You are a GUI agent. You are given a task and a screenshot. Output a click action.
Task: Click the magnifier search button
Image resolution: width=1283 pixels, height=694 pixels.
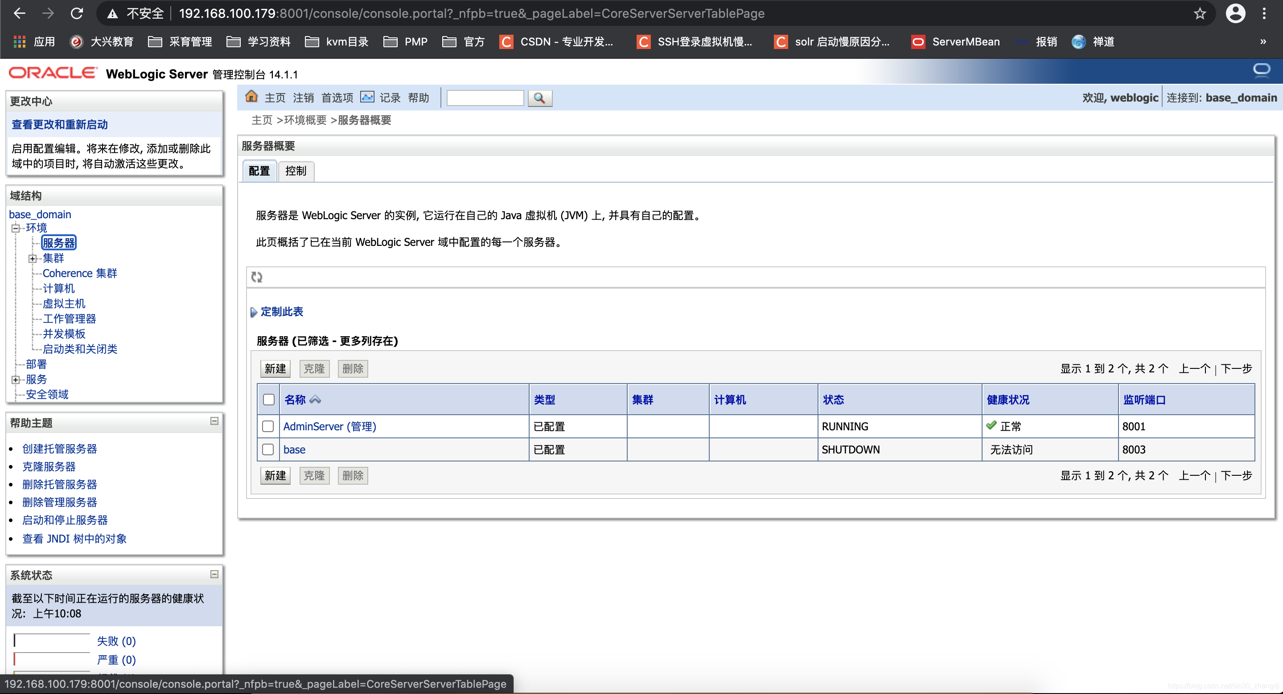(539, 98)
